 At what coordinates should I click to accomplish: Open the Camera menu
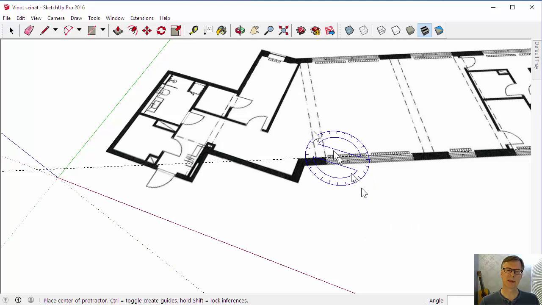pyautogui.click(x=56, y=18)
